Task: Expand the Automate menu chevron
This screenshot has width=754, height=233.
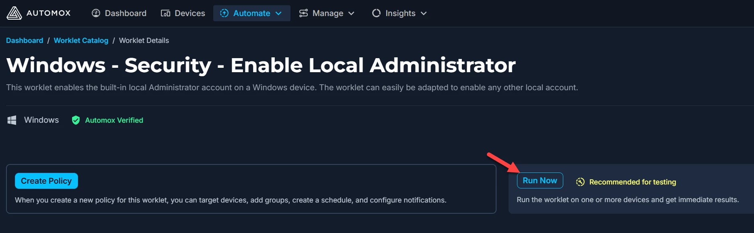Action: [278, 13]
